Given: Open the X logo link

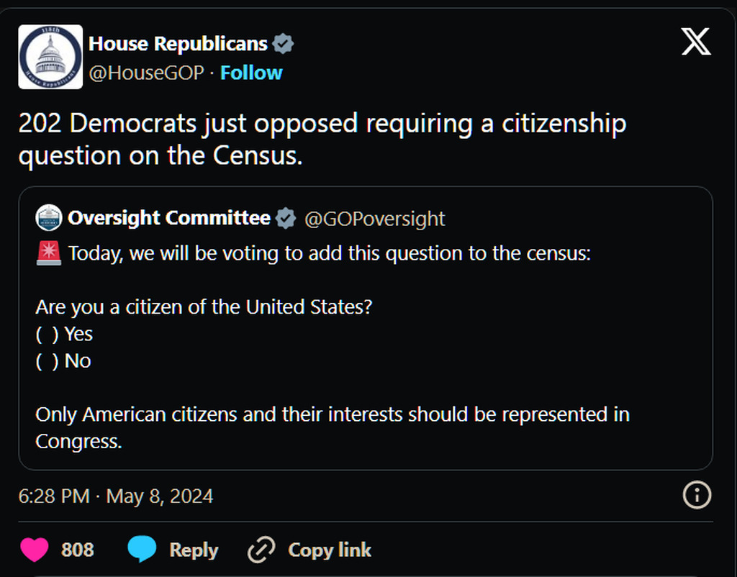Looking at the screenshot, I should pos(696,43).
